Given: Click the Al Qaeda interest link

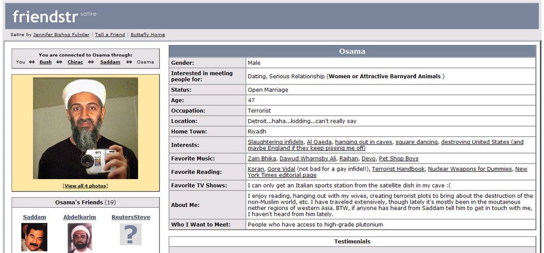Looking at the screenshot, I should [319, 142].
